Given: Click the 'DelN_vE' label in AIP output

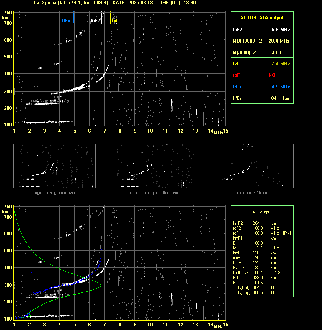Looking at the screenshot, I should (241, 273).
